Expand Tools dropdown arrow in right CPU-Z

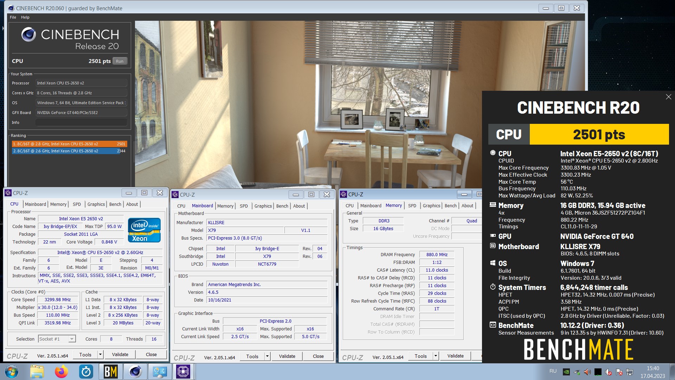pos(436,356)
